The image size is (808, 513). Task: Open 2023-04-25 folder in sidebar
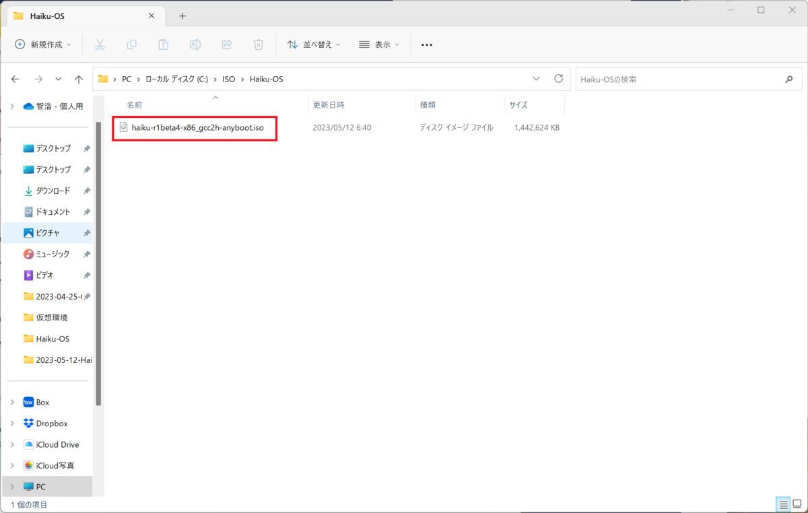[59, 296]
